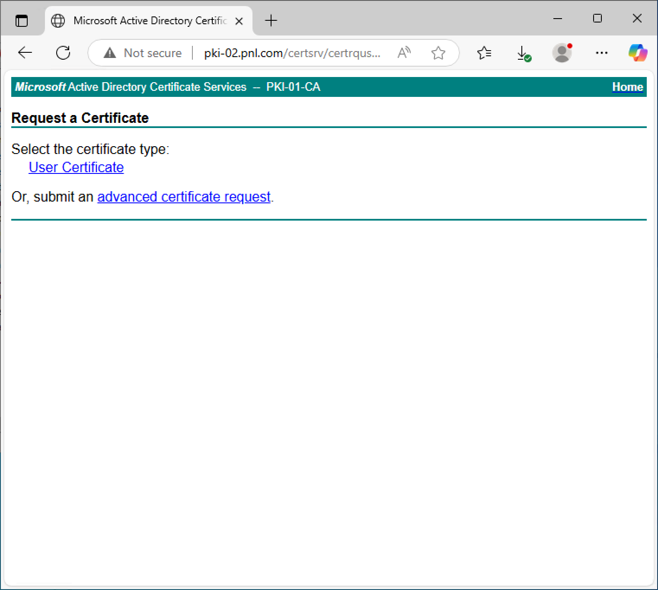This screenshot has height=590, width=658.
Task: Open the tab actions menu icon
Action: pos(21,20)
